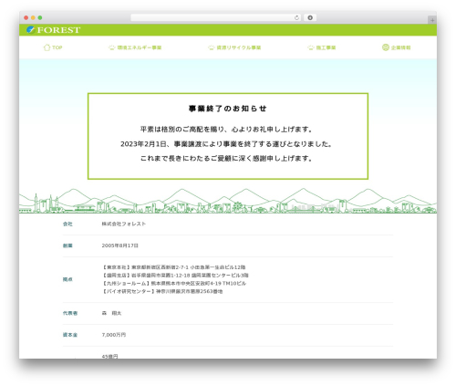Click the round icon beside 企業情報
This screenshot has height=386, width=456.
click(386, 47)
